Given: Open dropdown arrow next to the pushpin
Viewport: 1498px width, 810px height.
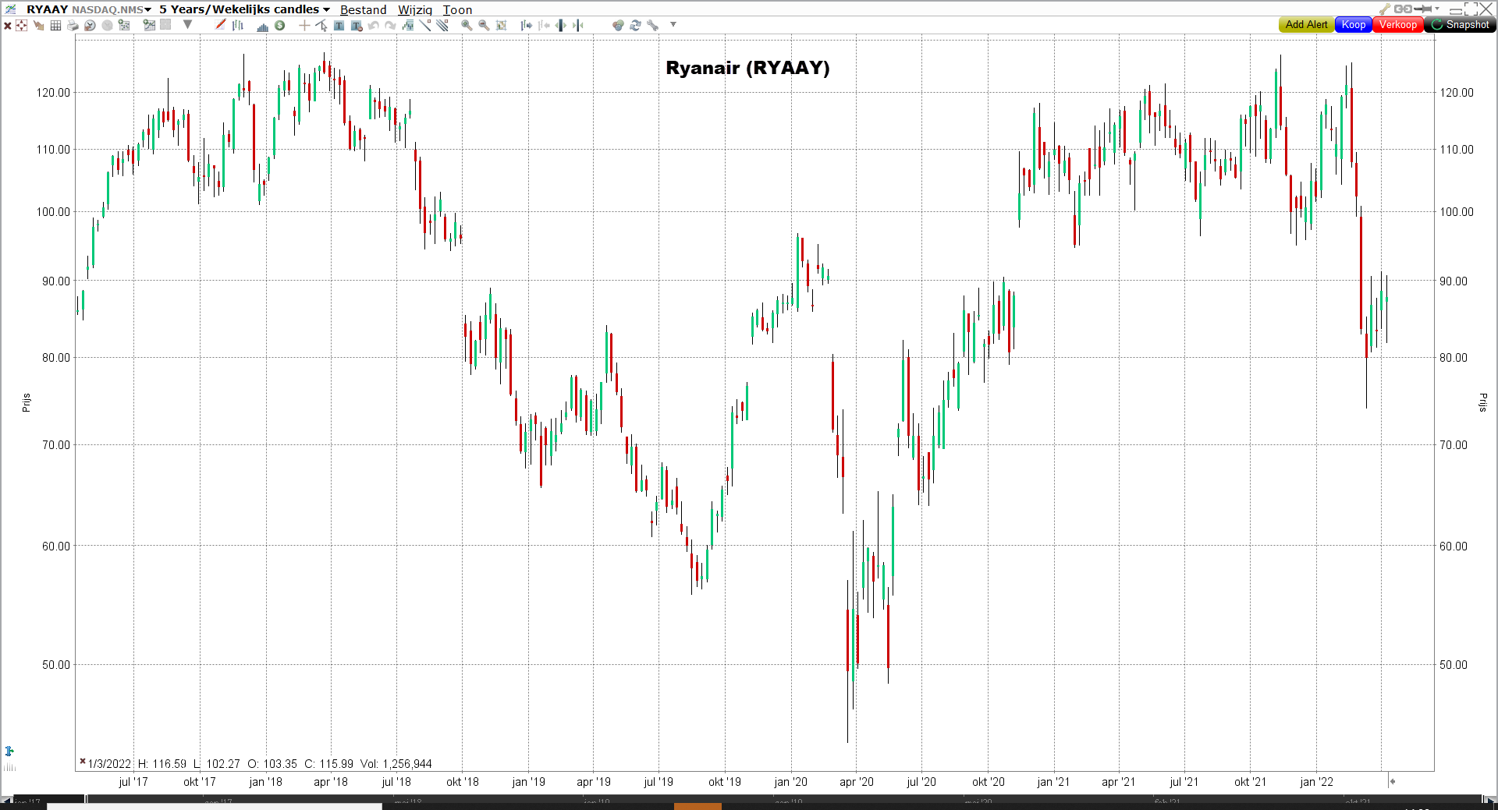Looking at the screenshot, I should [1437, 9].
